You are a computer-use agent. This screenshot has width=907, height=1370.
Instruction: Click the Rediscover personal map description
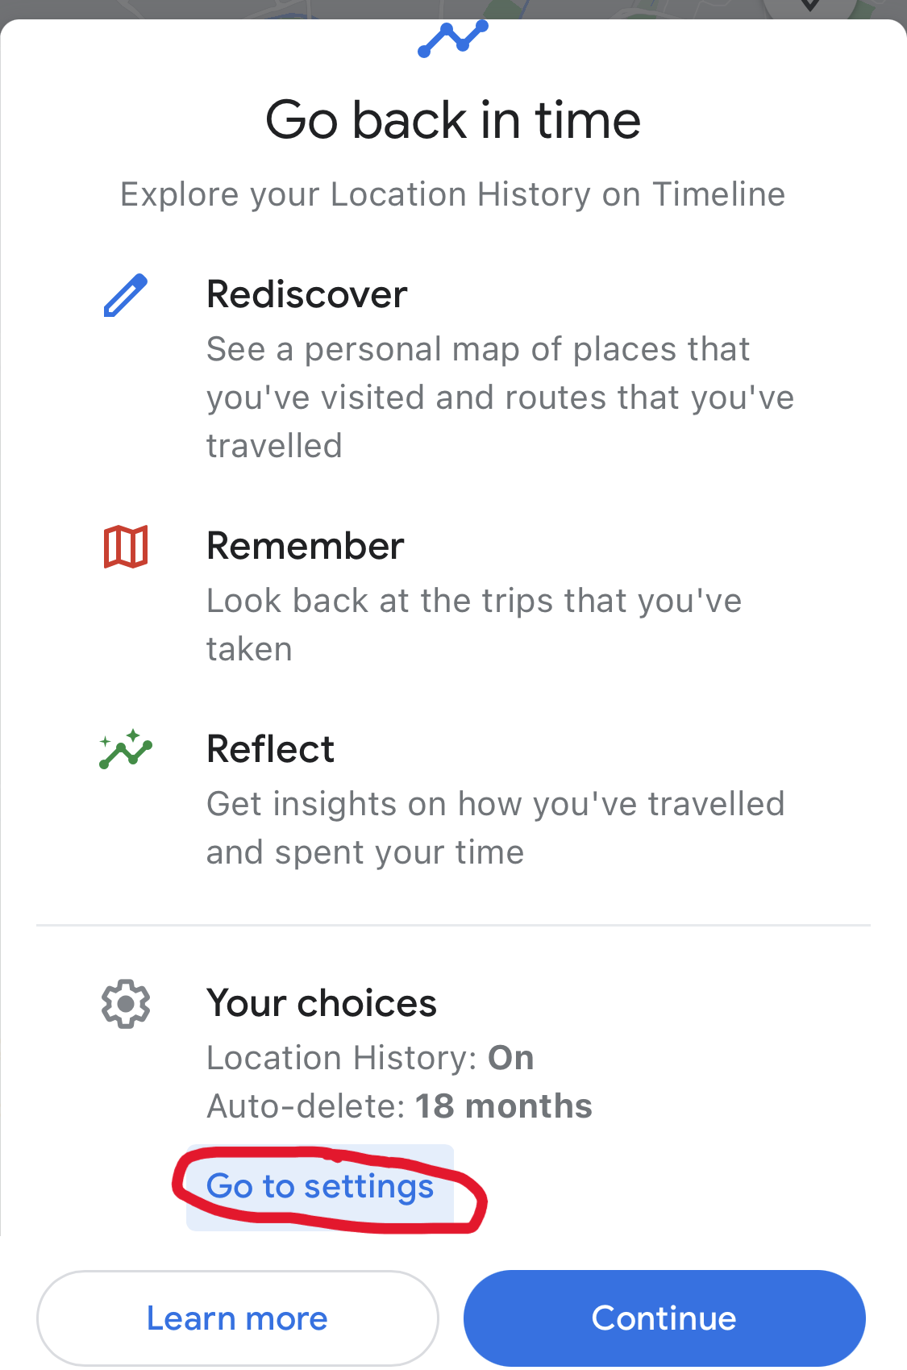point(500,398)
